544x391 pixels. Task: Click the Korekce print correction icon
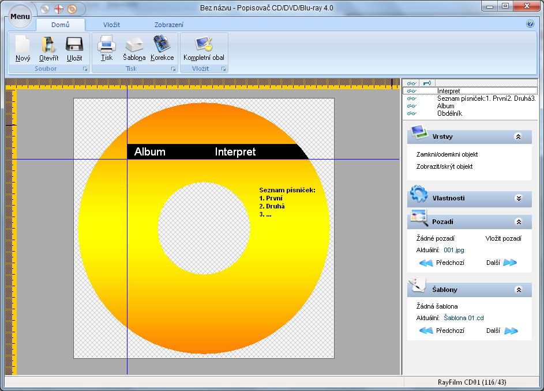[x=162, y=45]
